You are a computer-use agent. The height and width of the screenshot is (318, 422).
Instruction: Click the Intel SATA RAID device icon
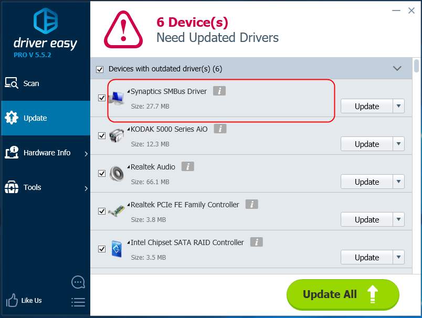click(117, 249)
